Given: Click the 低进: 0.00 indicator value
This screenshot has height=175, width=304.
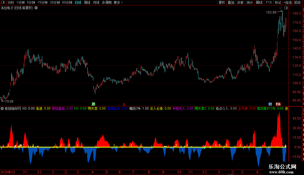Looking at the screenshot, I should point(43,109).
